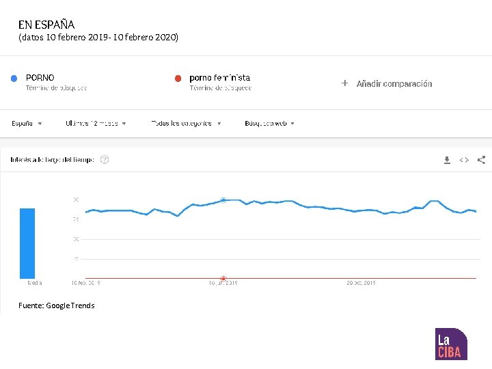Click the blue Media average bar
Viewport: 492px width, 369px height.
point(27,243)
